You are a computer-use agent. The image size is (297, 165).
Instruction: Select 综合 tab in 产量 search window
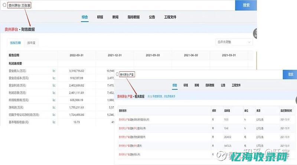174,85
